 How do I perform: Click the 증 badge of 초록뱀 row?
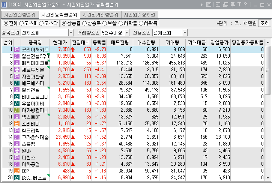[17, 144]
